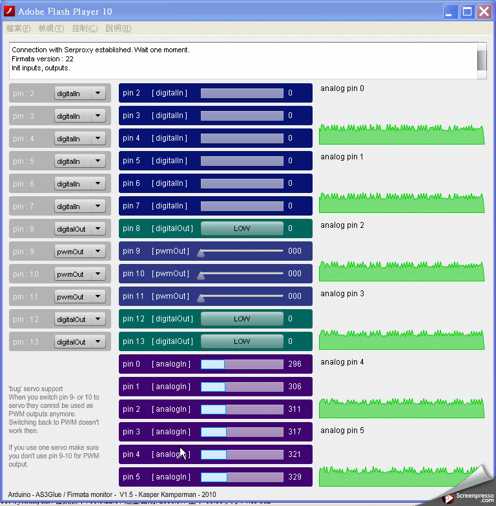Click the pin 1 analogIn value 306
The width and height of the screenshot is (496, 506).
pyautogui.click(x=294, y=387)
